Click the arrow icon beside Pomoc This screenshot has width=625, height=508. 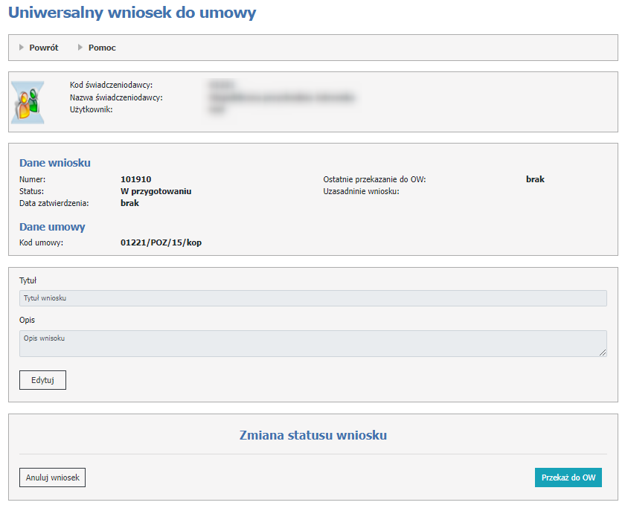coord(80,48)
